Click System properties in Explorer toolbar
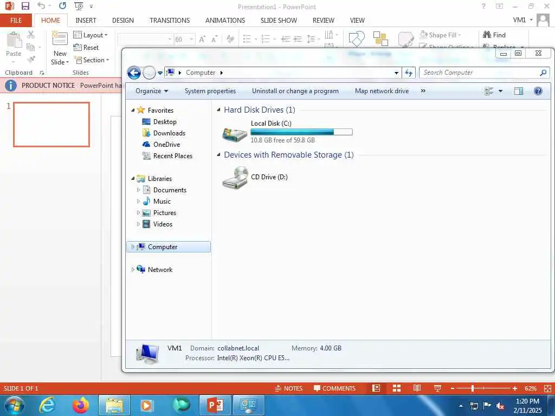The height and width of the screenshot is (416, 555). coord(210,91)
